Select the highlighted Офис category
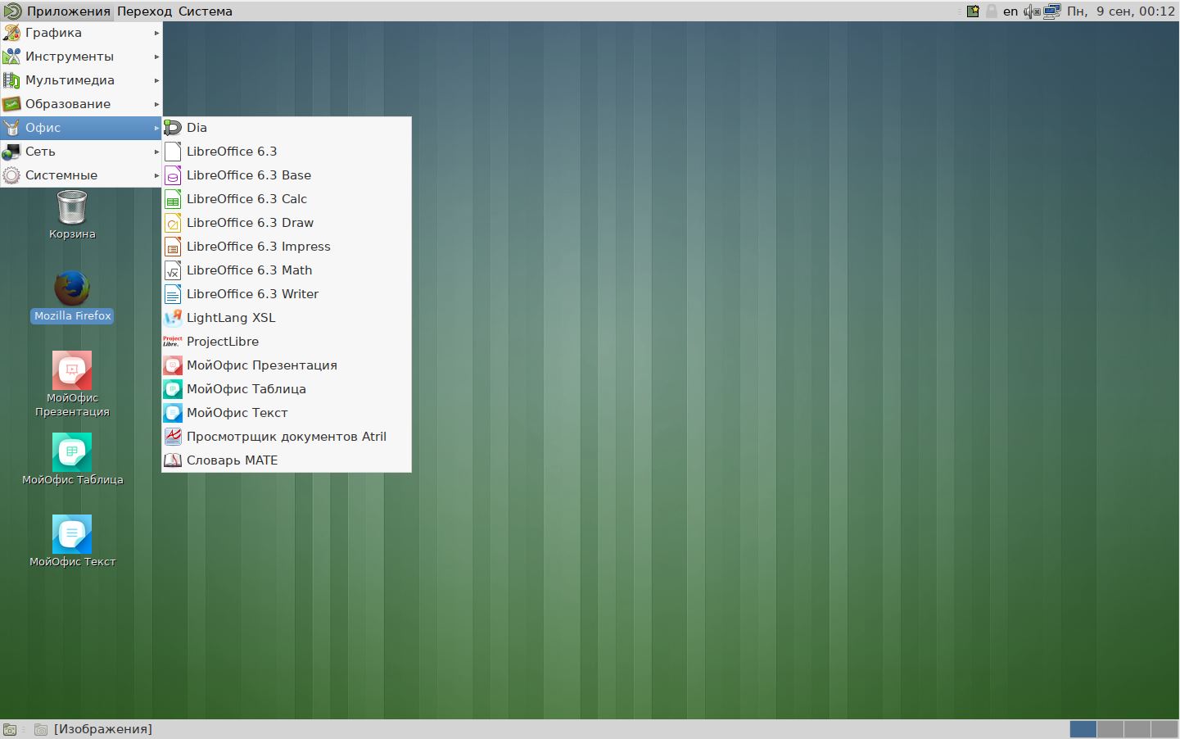Screen dimensions: 1180x739 pos(81,128)
